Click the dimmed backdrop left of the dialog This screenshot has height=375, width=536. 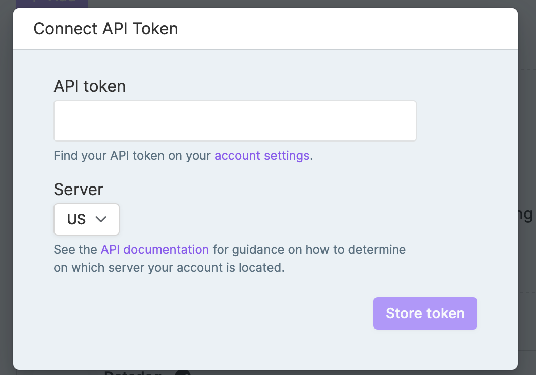tap(7, 187)
